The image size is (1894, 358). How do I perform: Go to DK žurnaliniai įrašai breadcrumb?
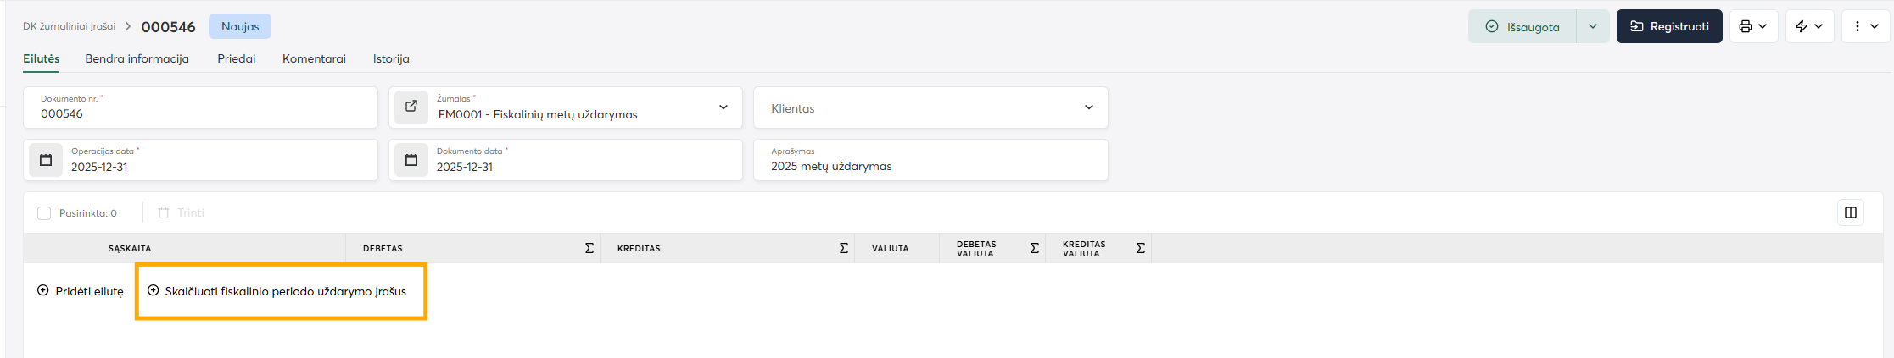tap(69, 26)
